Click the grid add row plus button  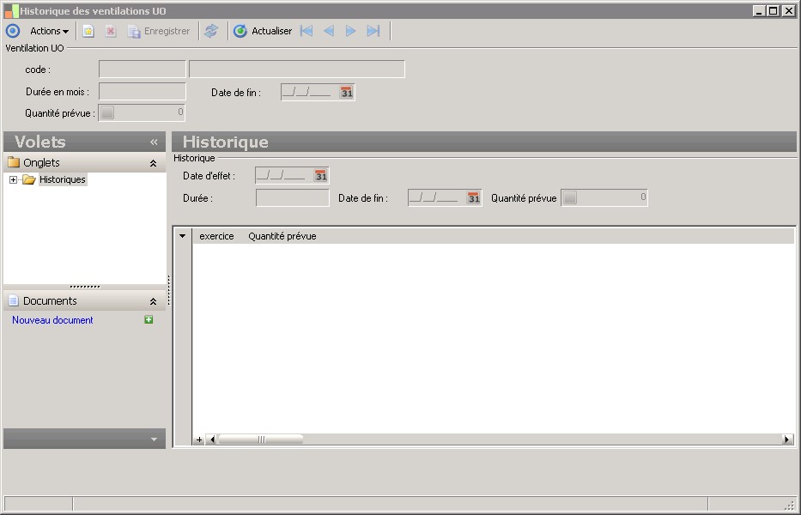[x=199, y=439]
